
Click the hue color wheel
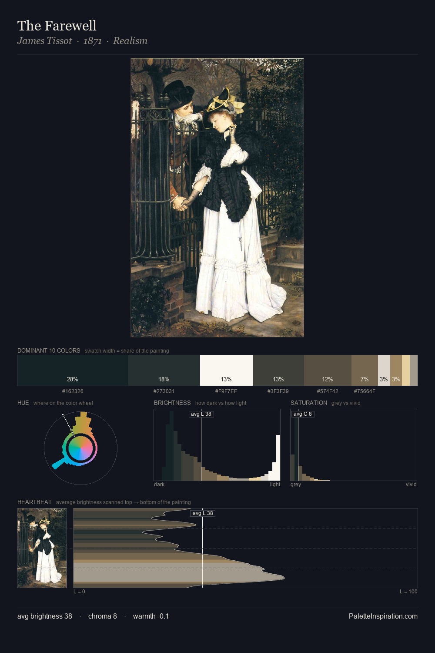click(x=80, y=448)
